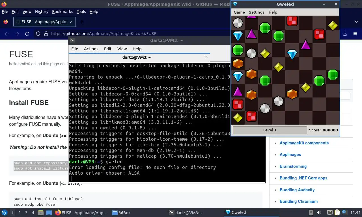
Task: Expand Bundling .NET Core apps triangle
Action: (x=275, y=178)
